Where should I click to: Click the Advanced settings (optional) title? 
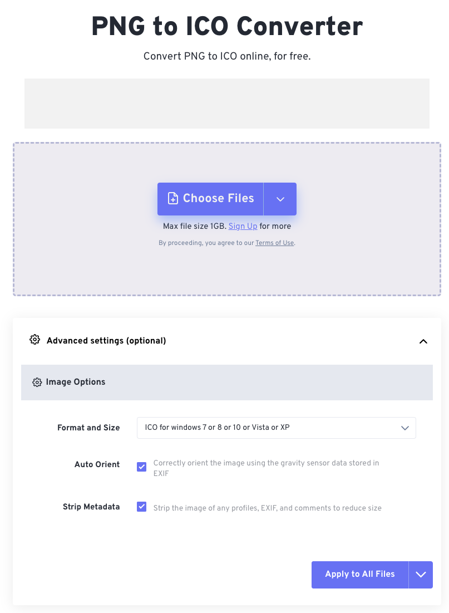click(106, 341)
